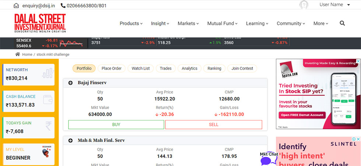
Task: Click the 3560 ticker price
Action: click(229, 43)
